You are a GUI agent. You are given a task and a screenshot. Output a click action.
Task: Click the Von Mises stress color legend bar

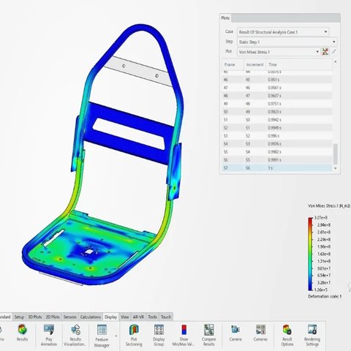[x=310, y=254]
